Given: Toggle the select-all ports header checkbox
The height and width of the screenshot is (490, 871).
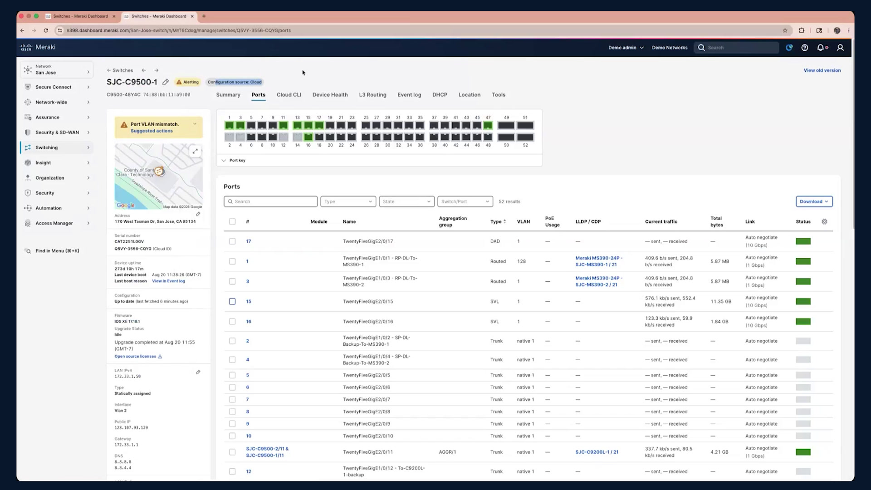Looking at the screenshot, I should tap(232, 222).
